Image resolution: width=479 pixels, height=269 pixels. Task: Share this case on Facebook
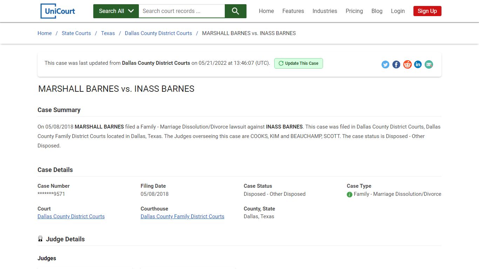pos(396,64)
